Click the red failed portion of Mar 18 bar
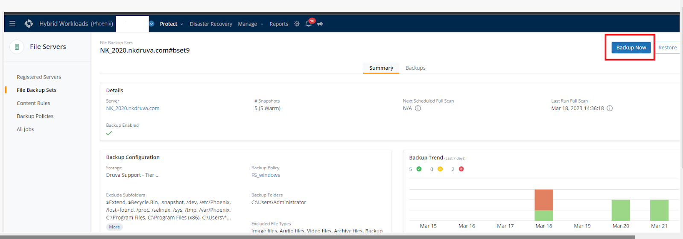 pyautogui.click(x=544, y=200)
